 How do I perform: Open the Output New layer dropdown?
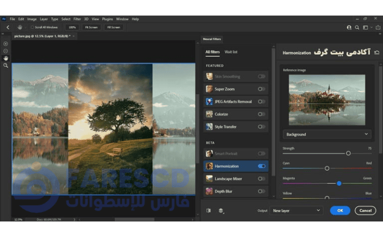pyautogui.click(x=296, y=211)
